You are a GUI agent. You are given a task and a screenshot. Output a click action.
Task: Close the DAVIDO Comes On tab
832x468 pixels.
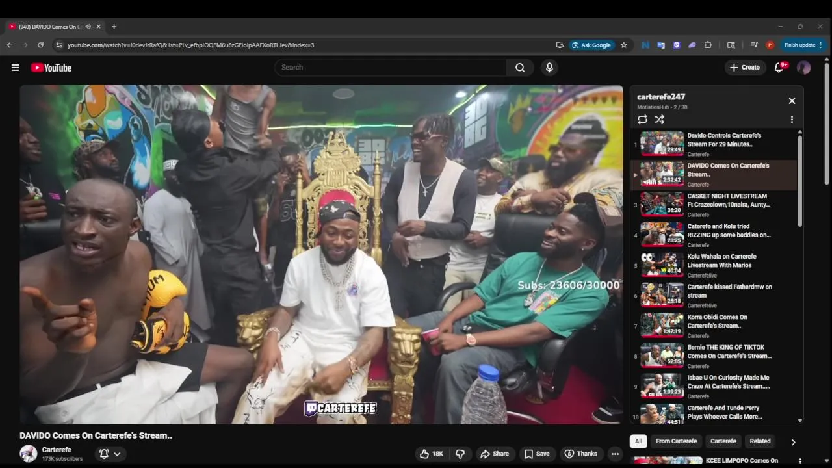coord(99,27)
